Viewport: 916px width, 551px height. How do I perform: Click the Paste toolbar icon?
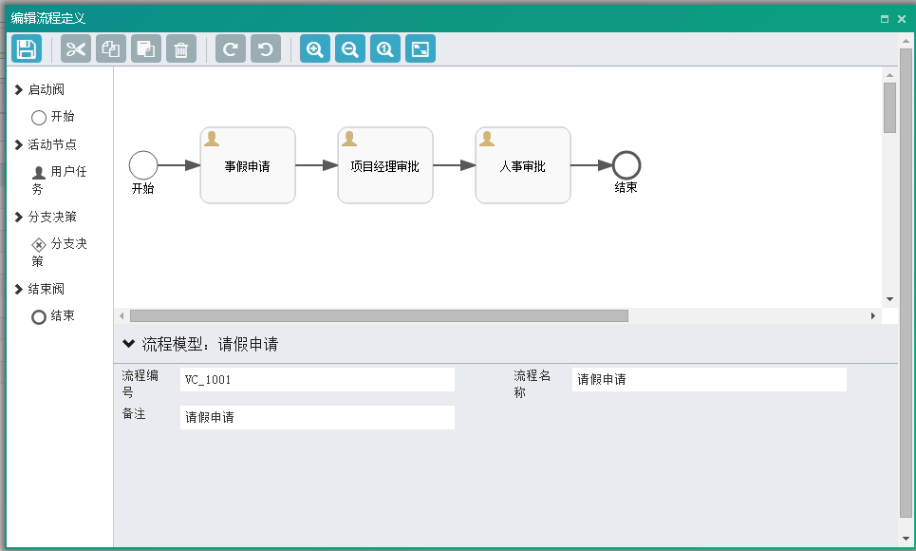tap(146, 48)
